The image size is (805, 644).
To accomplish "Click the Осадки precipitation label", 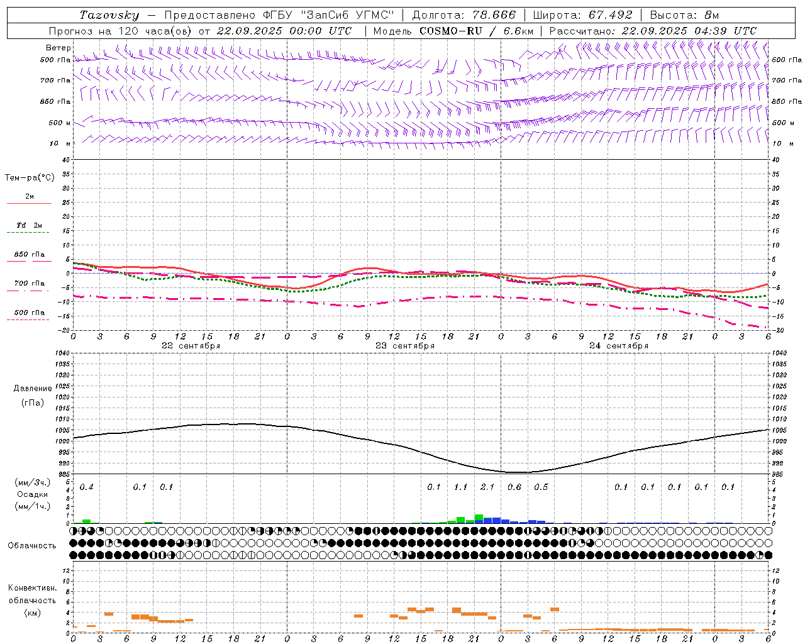I will [32, 494].
